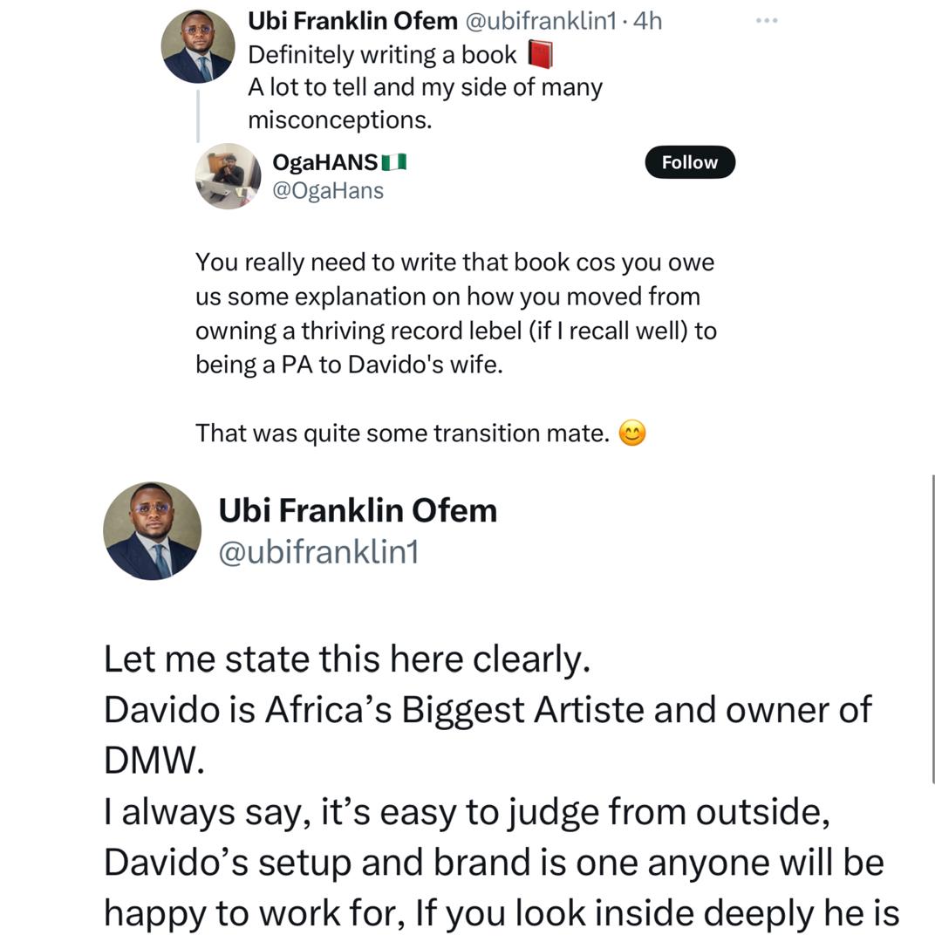Open Ubi Franklin's small avatar in top tweet

tap(198, 47)
